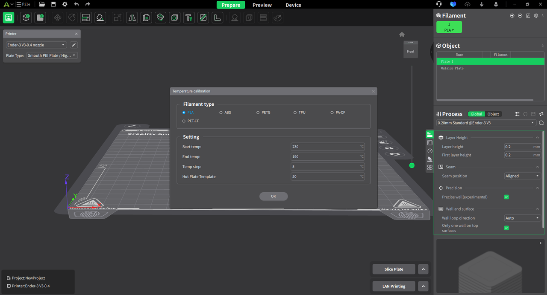This screenshot has height=295, width=547.
Task: Open the Add Model tool
Action: [26, 17]
